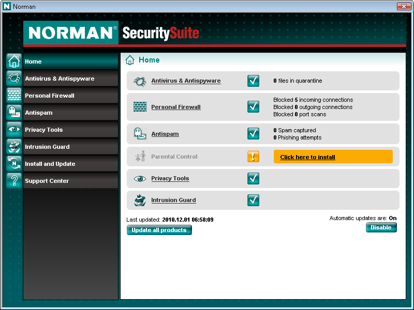Click the Parental Control warning exclamation icon
This screenshot has height=310, width=414.
253,157
